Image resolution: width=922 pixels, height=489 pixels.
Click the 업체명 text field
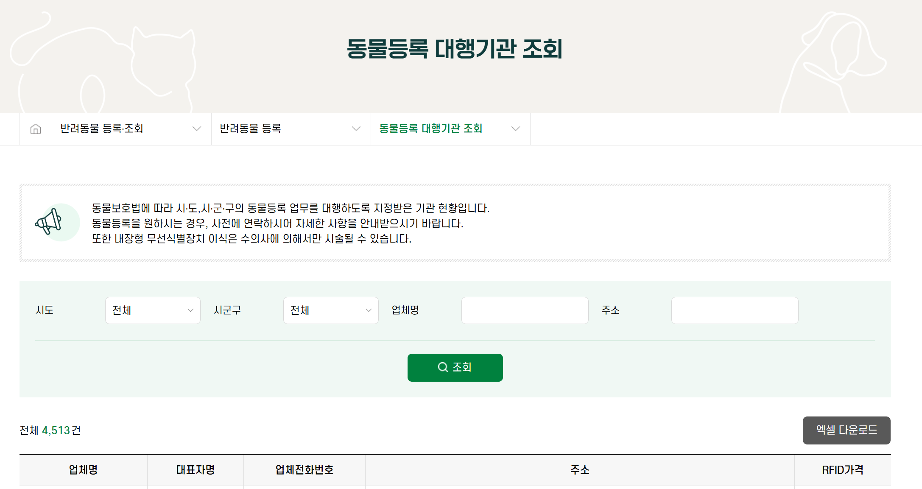525,310
